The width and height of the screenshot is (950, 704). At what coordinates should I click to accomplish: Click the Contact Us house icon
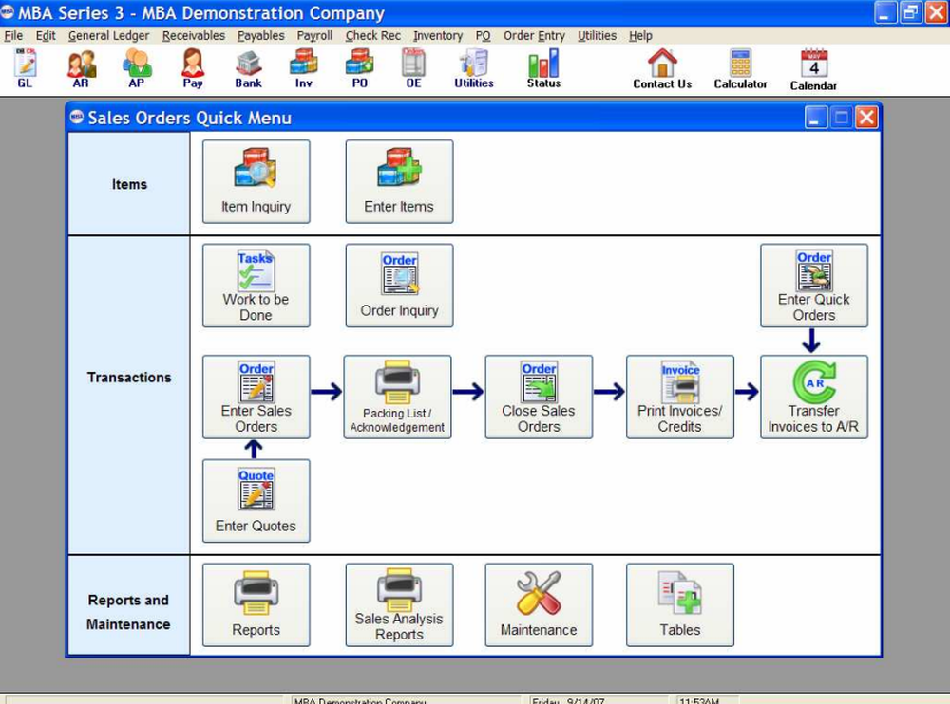tap(662, 69)
